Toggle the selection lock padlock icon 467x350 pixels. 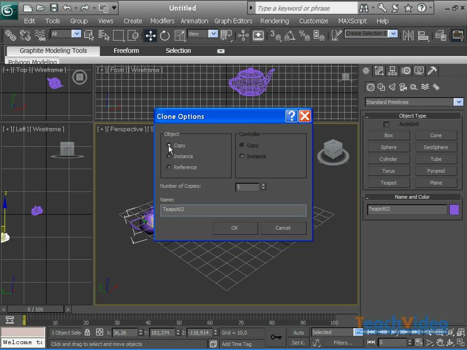click(x=87, y=332)
